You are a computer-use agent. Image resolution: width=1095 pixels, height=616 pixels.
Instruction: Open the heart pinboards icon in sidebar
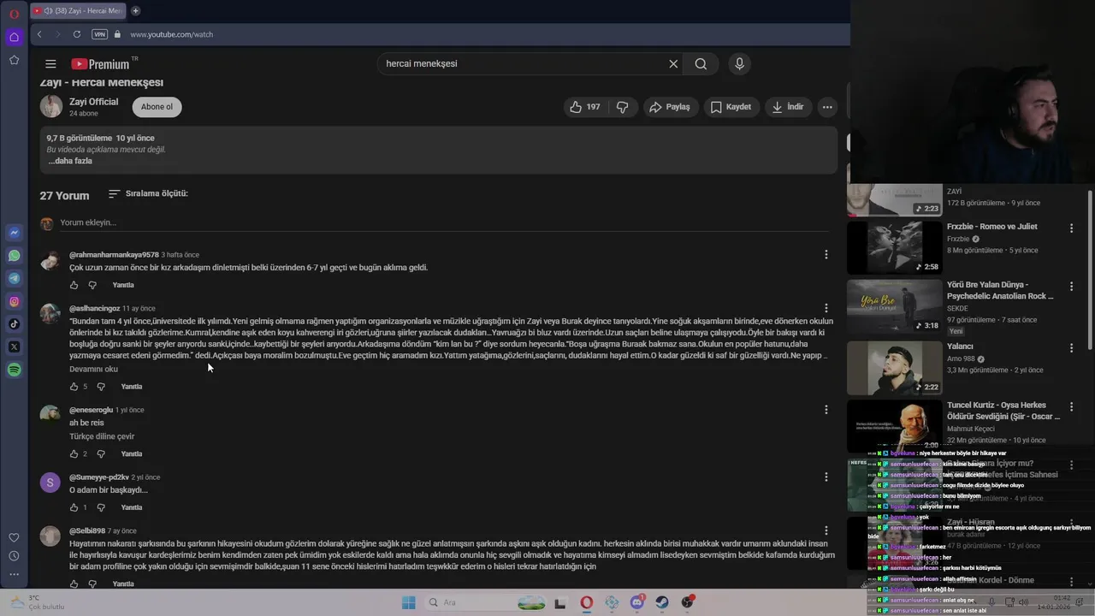(14, 537)
